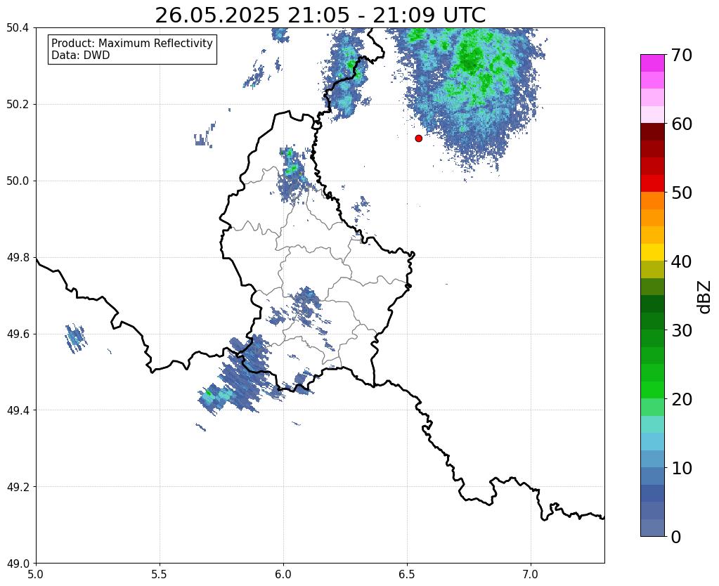Click the colorbar tick label 40
This screenshot has width=719, height=586.
tap(682, 261)
